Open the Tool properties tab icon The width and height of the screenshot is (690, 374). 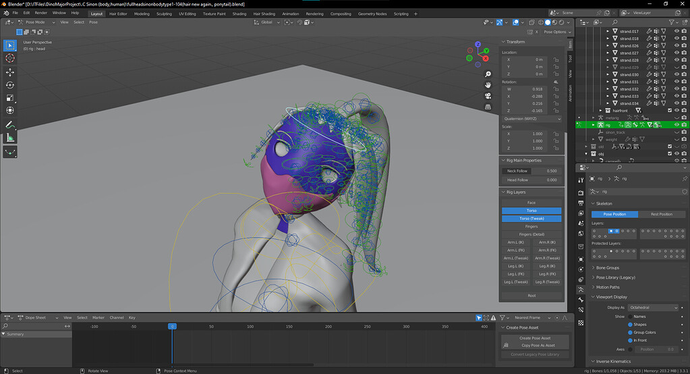click(x=581, y=180)
